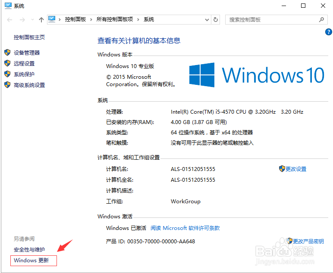
Task: Click the back navigation arrow
Action: [9, 20]
